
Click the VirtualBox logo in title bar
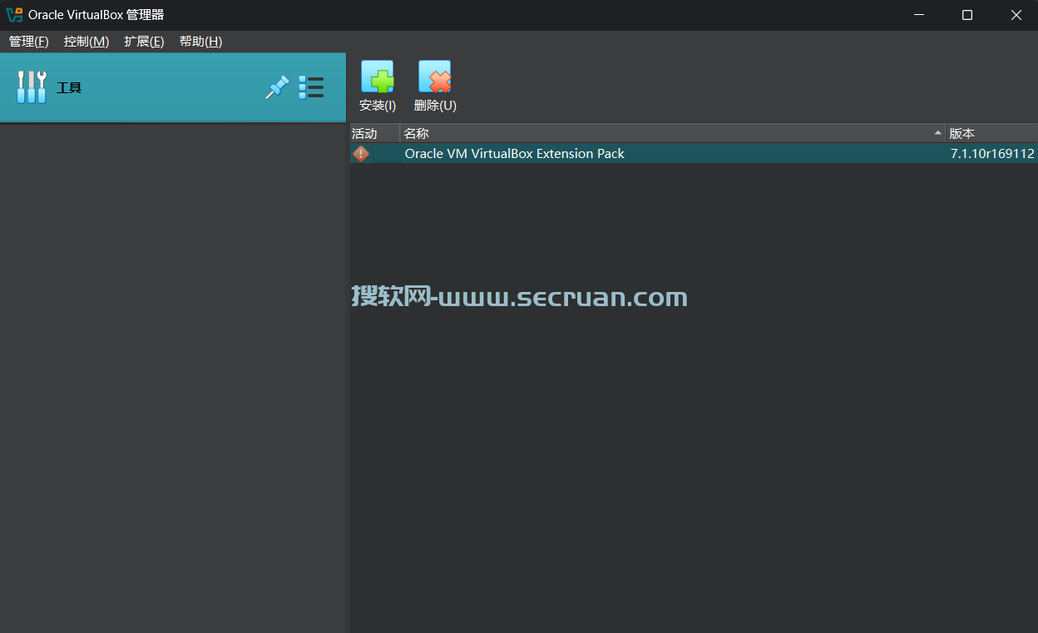tap(14, 15)
